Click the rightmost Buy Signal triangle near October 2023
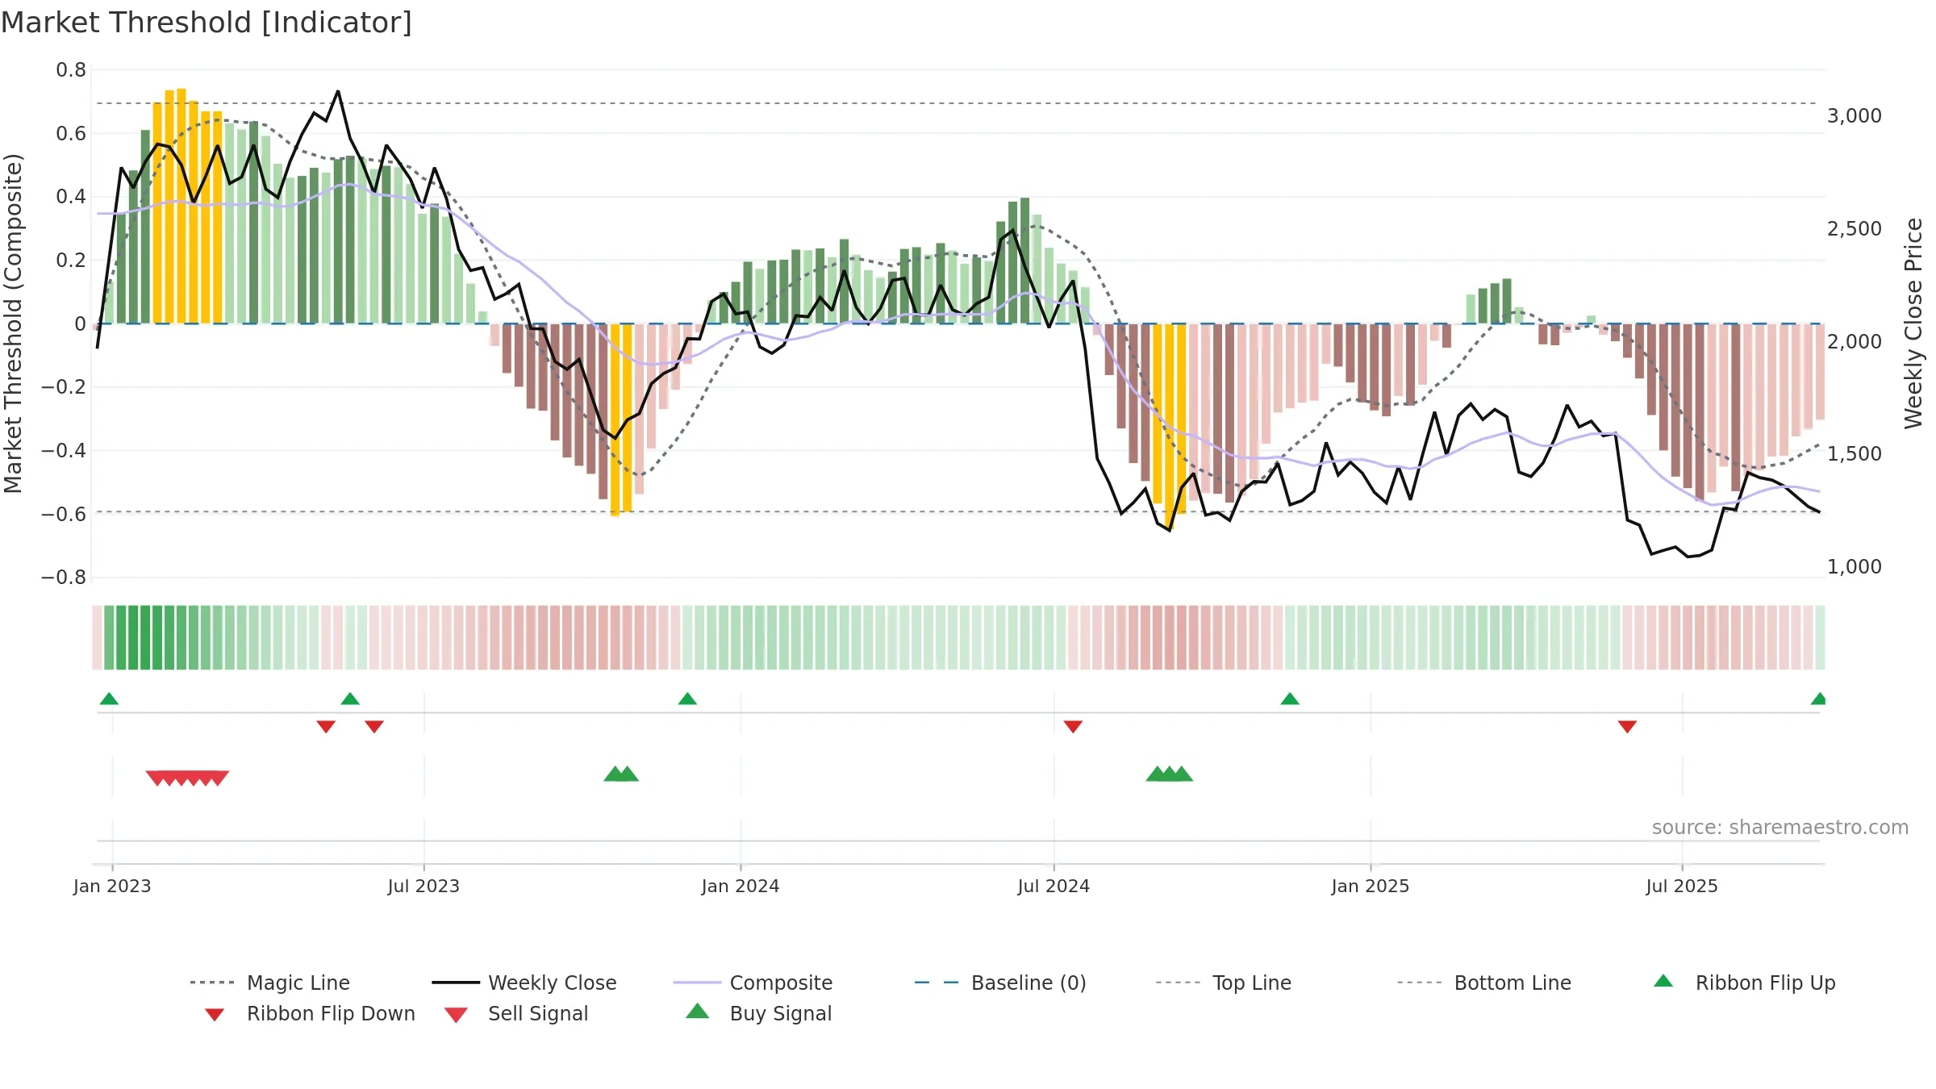 click(x=628, y=774)
